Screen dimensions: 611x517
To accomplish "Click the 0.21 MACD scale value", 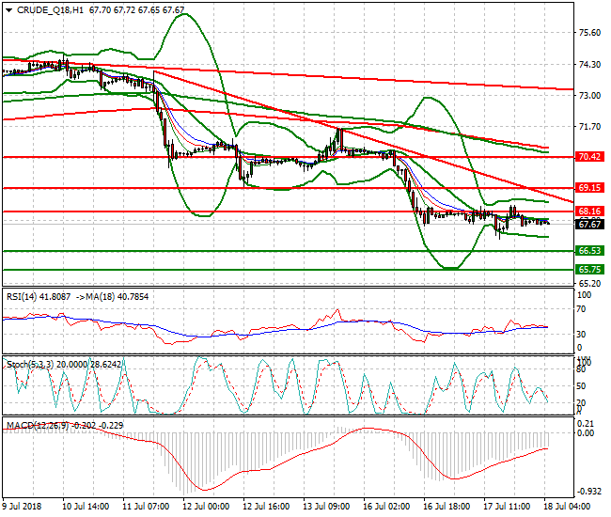I will tap(586, 424).
